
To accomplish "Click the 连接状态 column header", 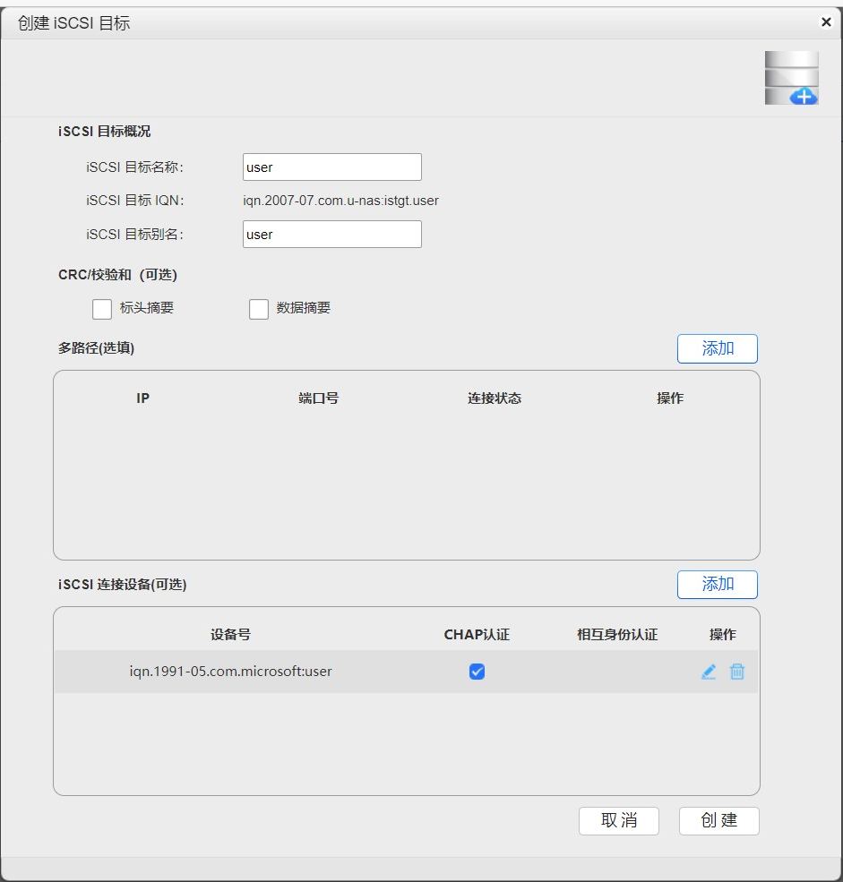I will coord(494,398).
